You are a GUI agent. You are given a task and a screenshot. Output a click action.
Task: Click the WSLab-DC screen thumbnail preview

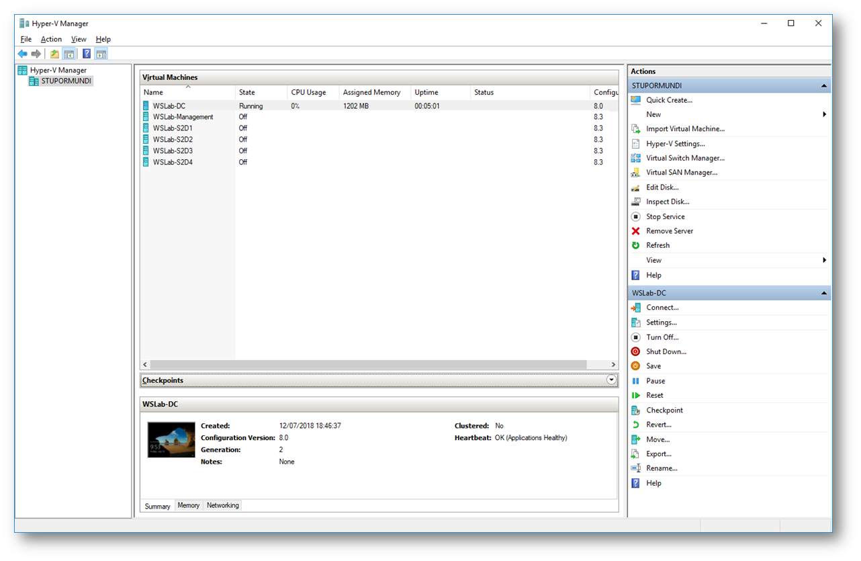point(171,440)
